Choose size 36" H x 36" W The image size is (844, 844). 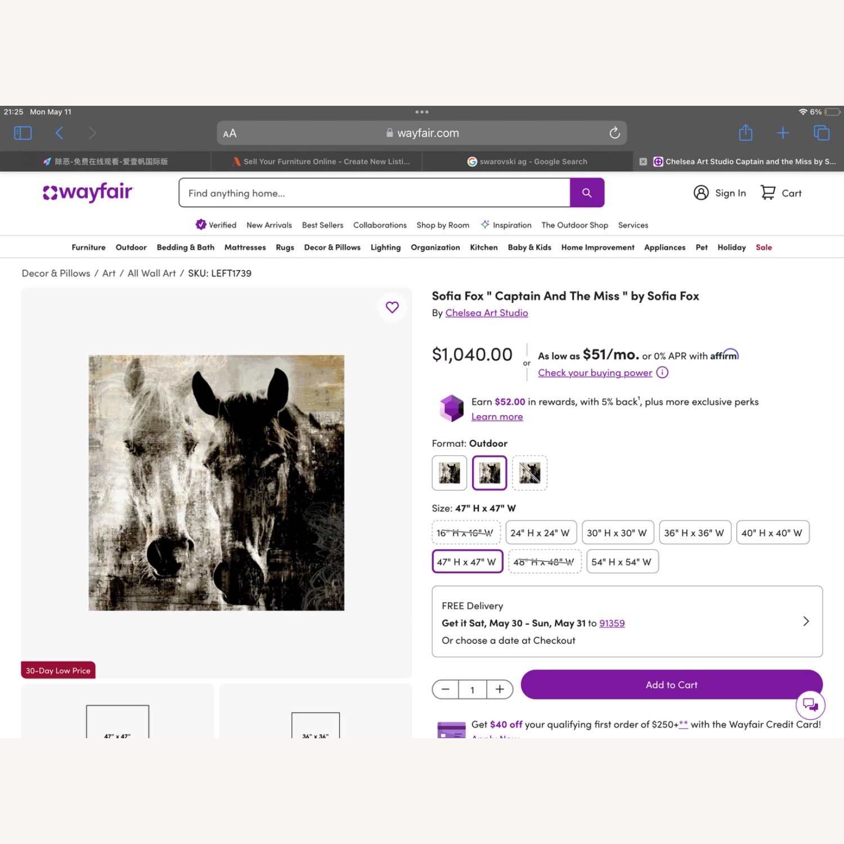point(694,533)
